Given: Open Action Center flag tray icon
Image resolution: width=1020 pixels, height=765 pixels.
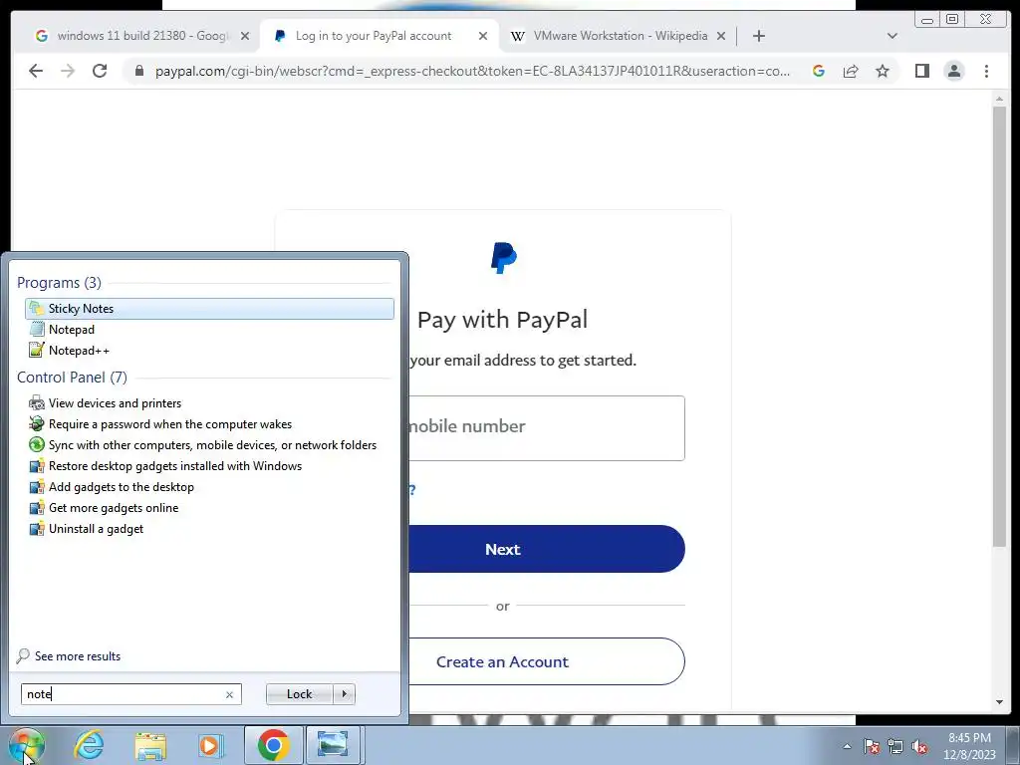Looking at the screenshot, I should point(872,746).
